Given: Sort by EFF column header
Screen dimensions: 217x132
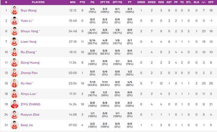Looking at the screenshot, I should [211, 2].
